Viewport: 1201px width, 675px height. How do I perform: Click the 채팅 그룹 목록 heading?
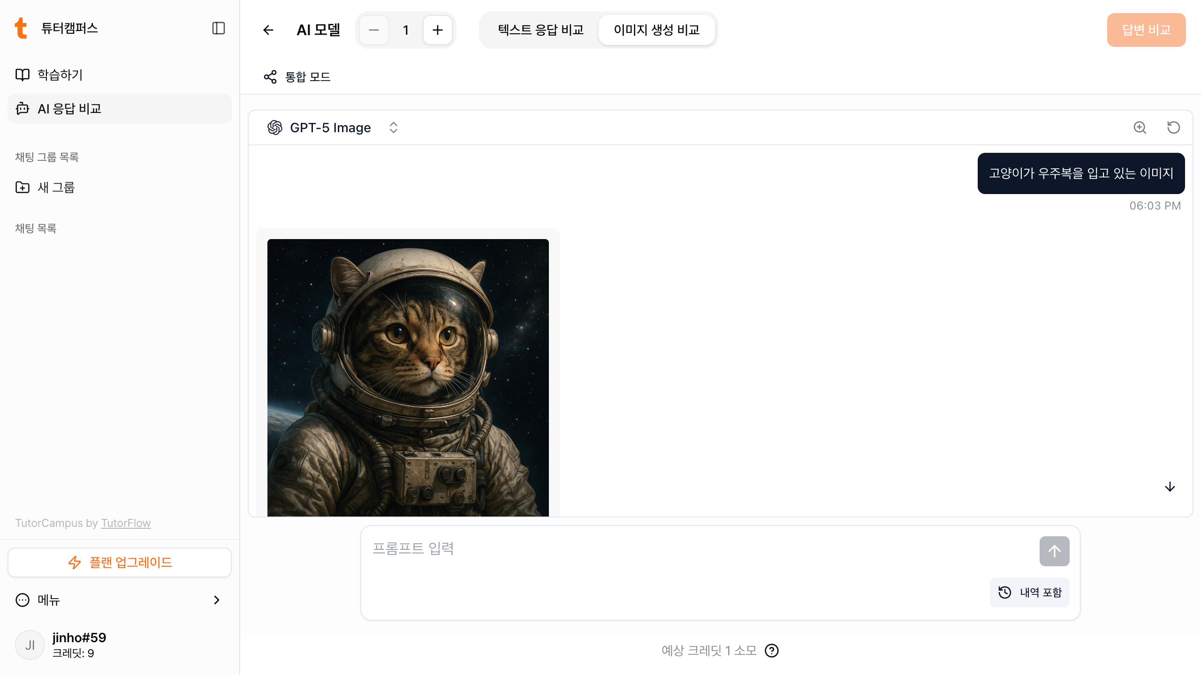pyautogui.click(x=47, y=157)
